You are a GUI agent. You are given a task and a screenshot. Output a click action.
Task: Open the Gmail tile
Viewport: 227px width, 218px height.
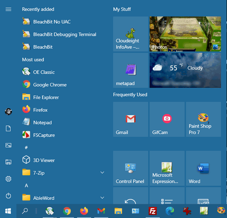pyautogui.click(x=130, y=119)
